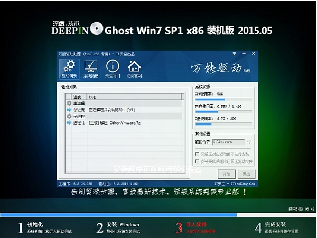The width and height of the screenshot is (317, 238).
Task: Click the 开始 button
Action: [227, 174]
